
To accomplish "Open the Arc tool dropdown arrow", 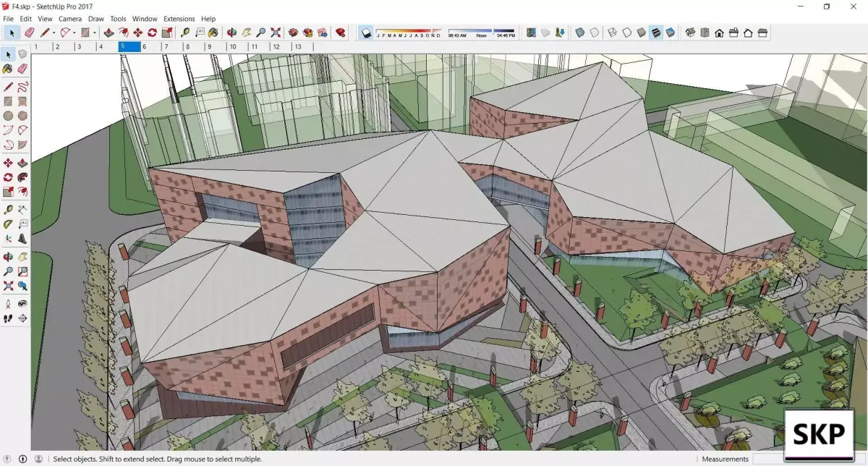I will [x=75, y=33].
